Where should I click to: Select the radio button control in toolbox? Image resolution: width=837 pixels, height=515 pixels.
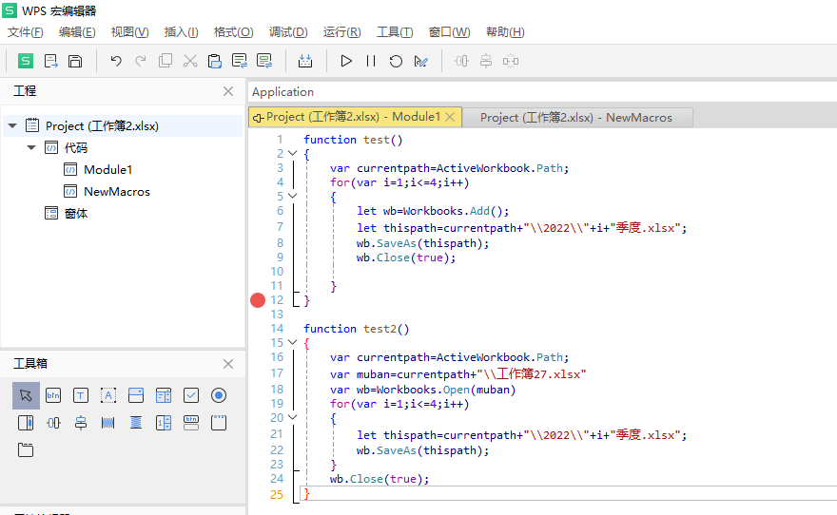tap(219, 395)
